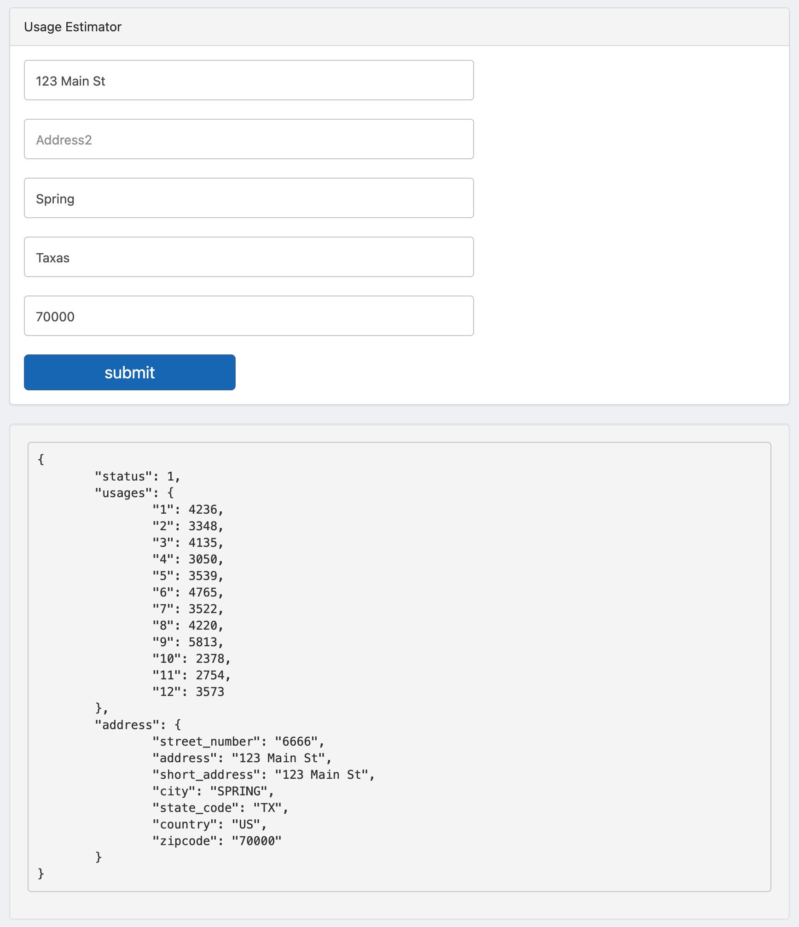This screenshot has height=927, width=799.
Task: Select the state field containing Taxas
Action: point(249,257)
